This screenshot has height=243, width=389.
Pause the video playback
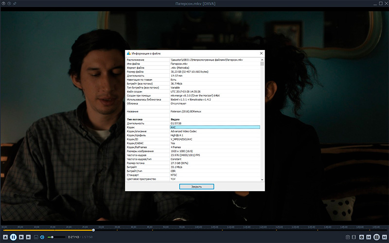click(14, 237)
